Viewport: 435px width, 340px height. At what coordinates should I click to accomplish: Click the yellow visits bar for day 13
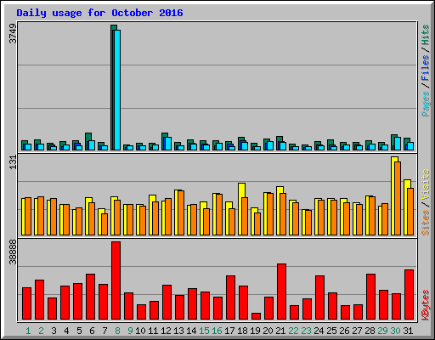[177, 212]
